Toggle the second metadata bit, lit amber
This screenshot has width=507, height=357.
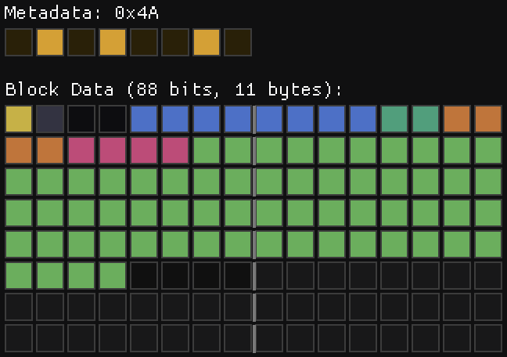point(50,42)
